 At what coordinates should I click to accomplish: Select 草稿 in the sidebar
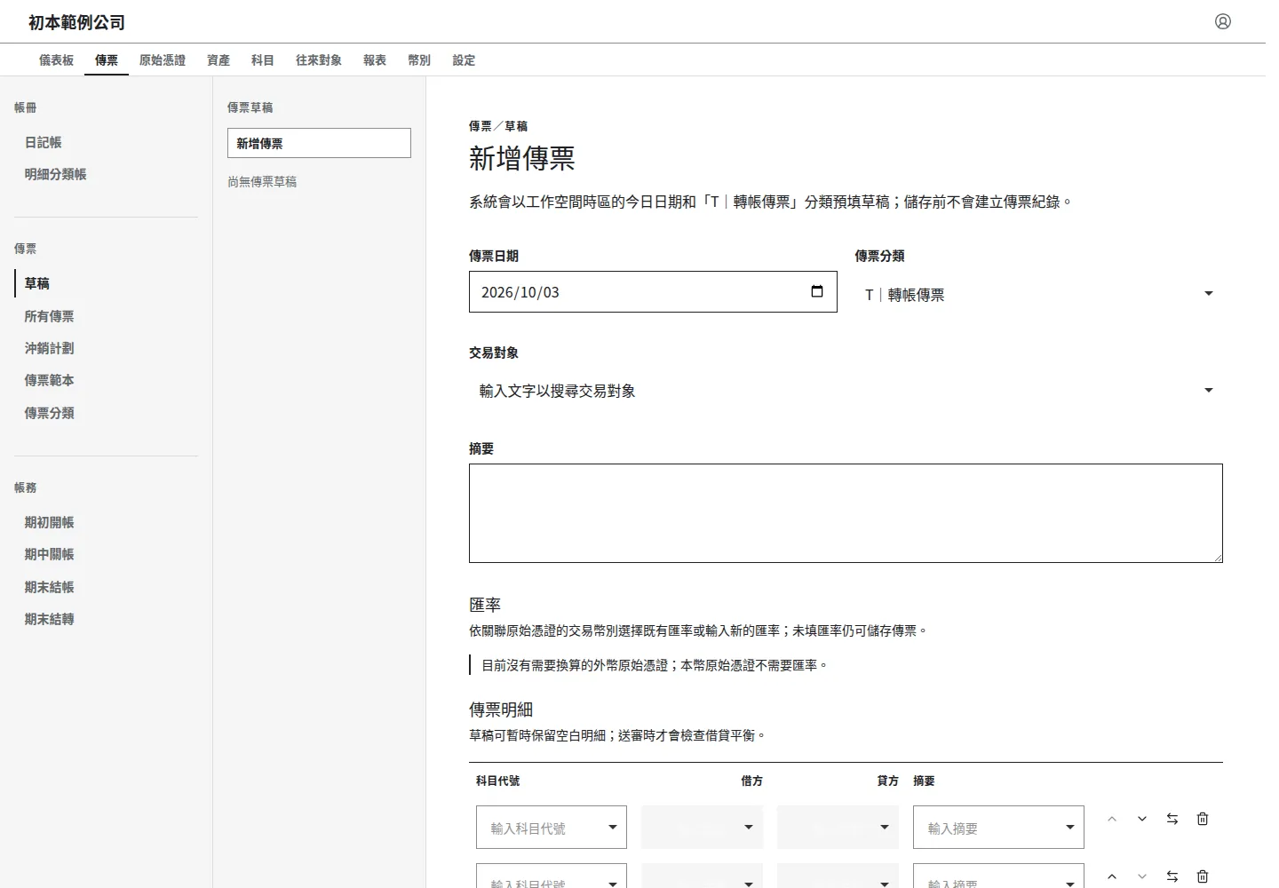click(107, 283)
